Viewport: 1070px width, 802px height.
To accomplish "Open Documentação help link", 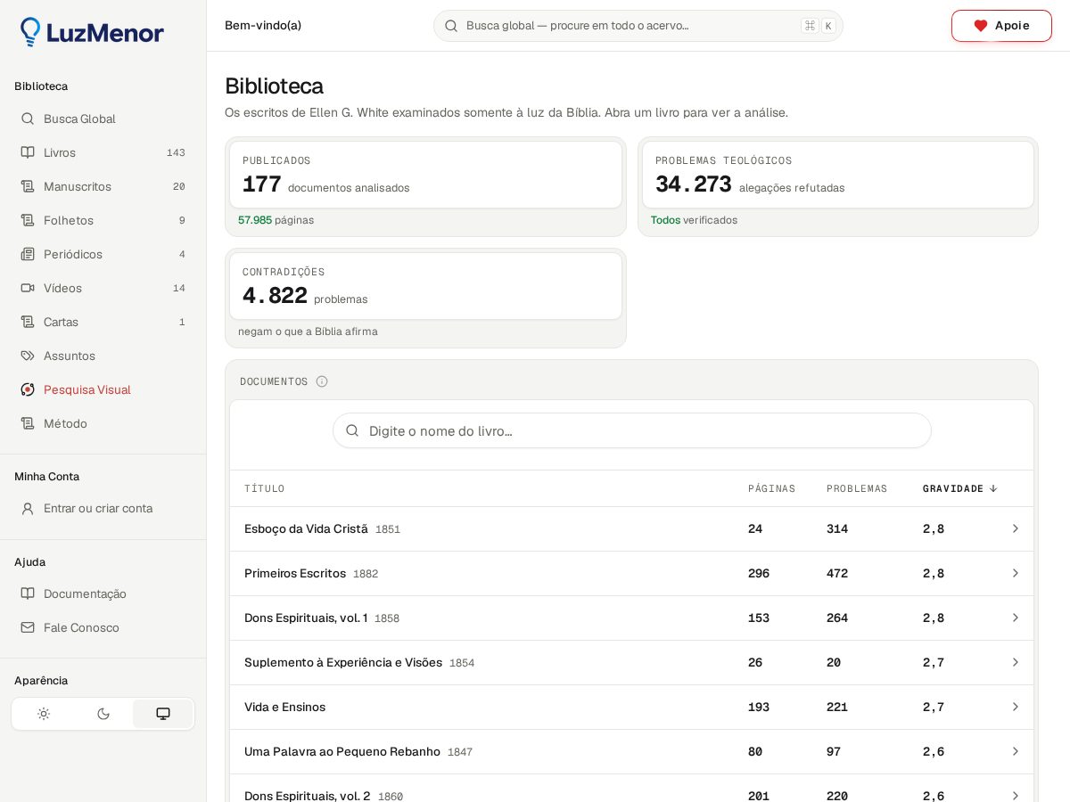I will pyautogui.click(x=103, y=593).
